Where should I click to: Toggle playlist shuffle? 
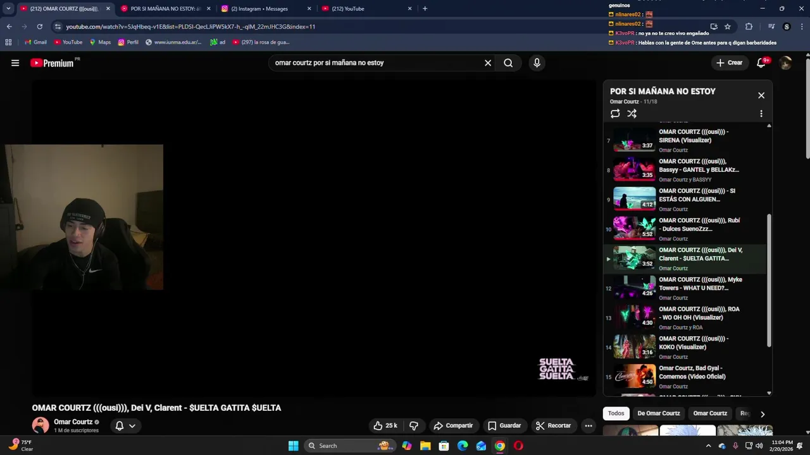coord(632,114)
